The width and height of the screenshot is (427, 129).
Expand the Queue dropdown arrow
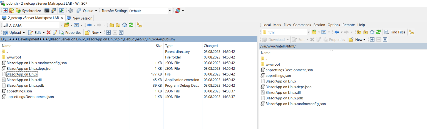(x=96, y=11)
